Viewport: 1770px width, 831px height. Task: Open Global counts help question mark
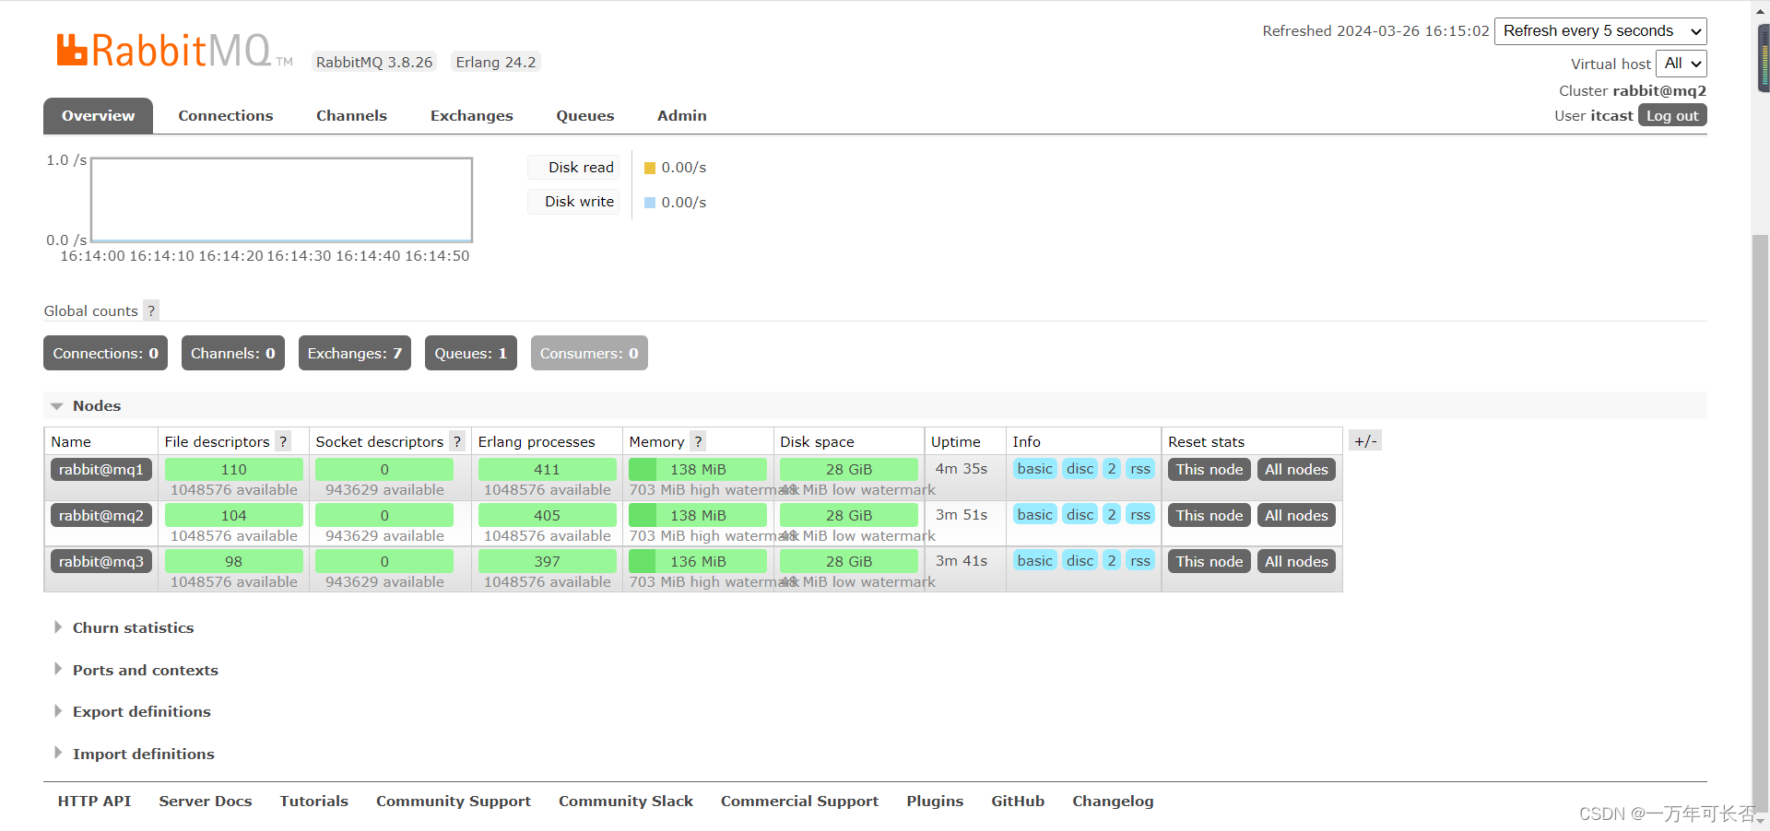[151, 310]
